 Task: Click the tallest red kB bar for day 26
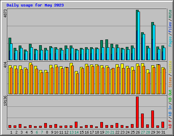coord(137,112)
